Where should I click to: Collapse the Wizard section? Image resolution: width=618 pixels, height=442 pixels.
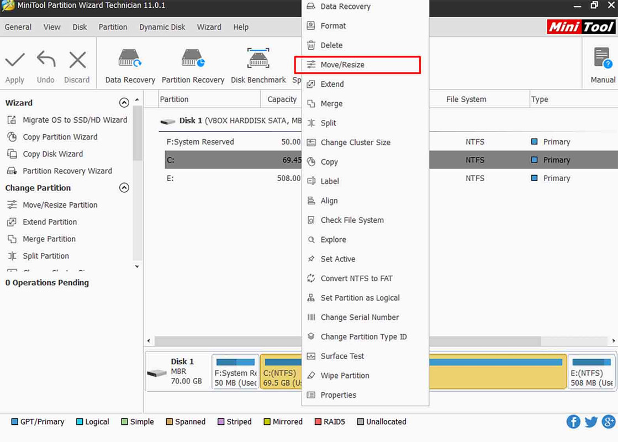(x=124, y=103)
